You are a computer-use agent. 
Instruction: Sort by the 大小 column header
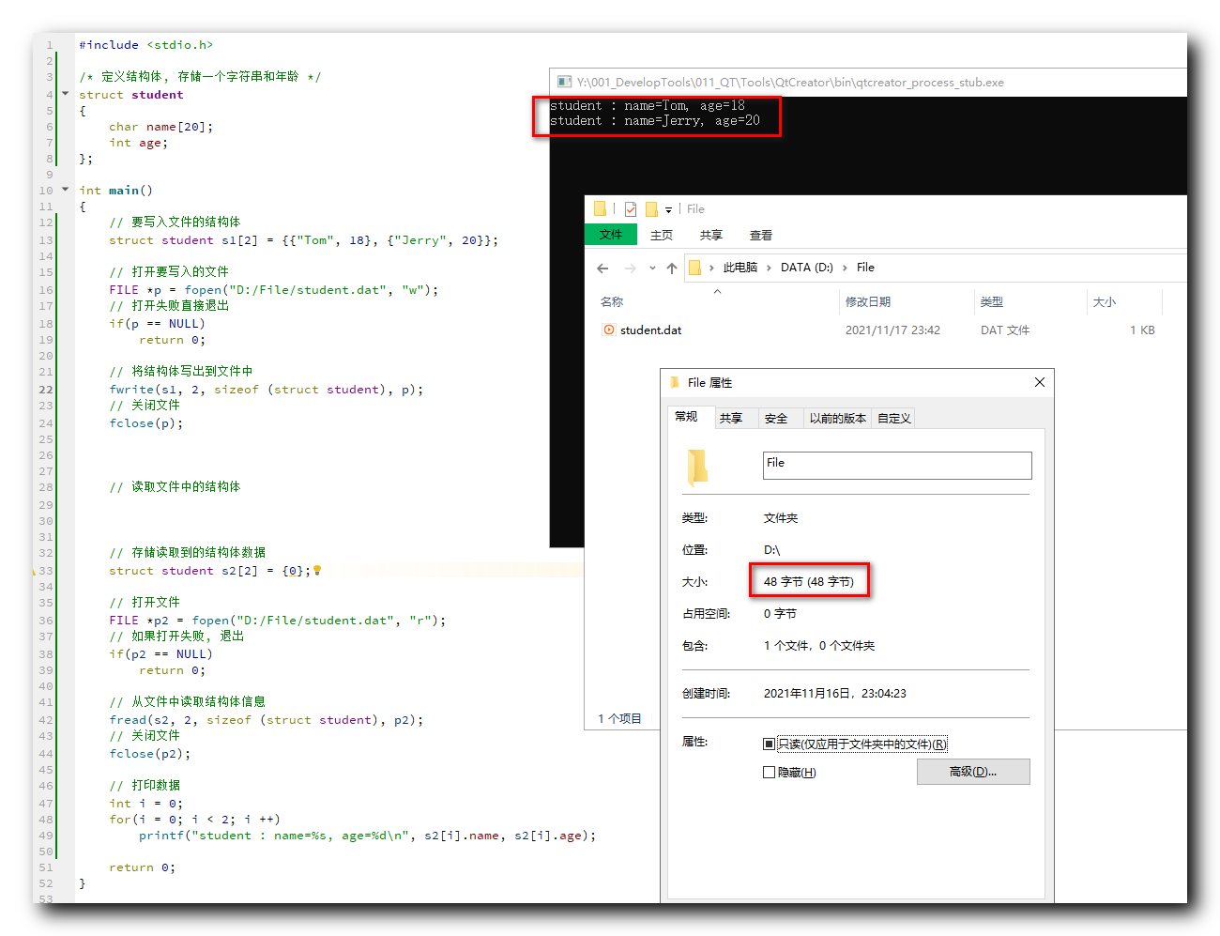[x=1105, y=302]
